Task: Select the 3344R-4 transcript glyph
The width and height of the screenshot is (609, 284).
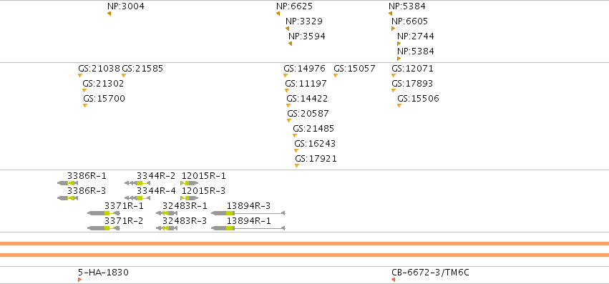Action: point(137,198)
